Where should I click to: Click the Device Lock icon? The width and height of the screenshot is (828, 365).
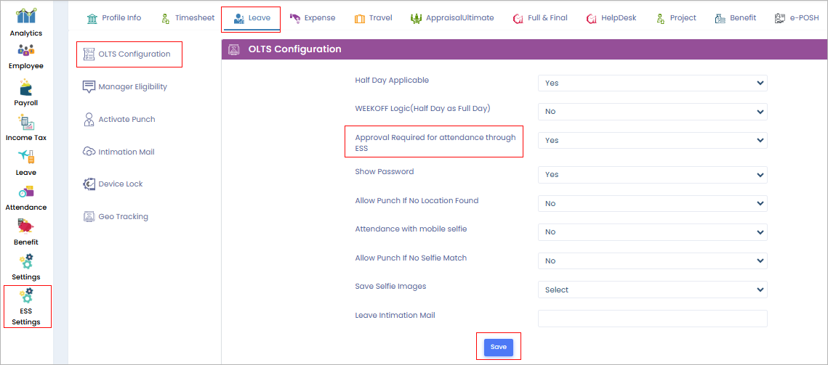[89, 184]
